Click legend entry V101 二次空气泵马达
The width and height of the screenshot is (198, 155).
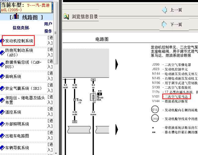coord(170,97)
